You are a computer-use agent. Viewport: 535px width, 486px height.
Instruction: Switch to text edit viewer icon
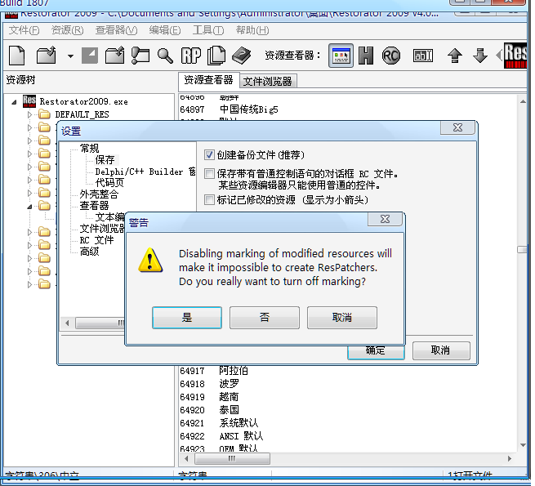point(423,56)
